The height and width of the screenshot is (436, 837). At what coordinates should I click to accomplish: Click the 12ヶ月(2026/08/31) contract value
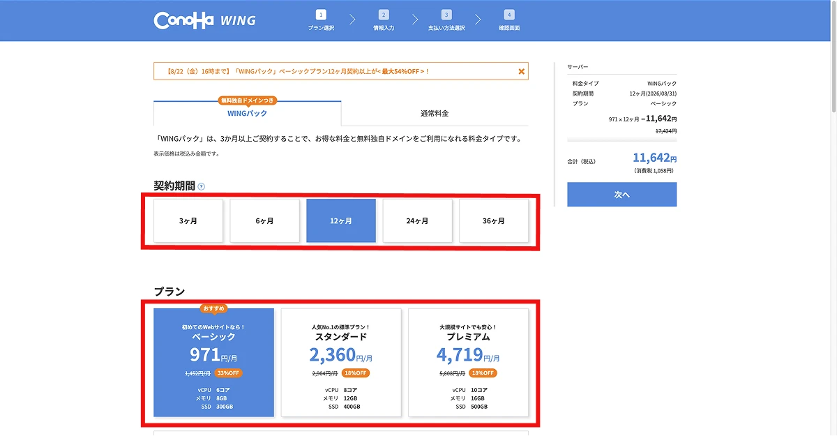pyautogui.click(x=653, y=93)
